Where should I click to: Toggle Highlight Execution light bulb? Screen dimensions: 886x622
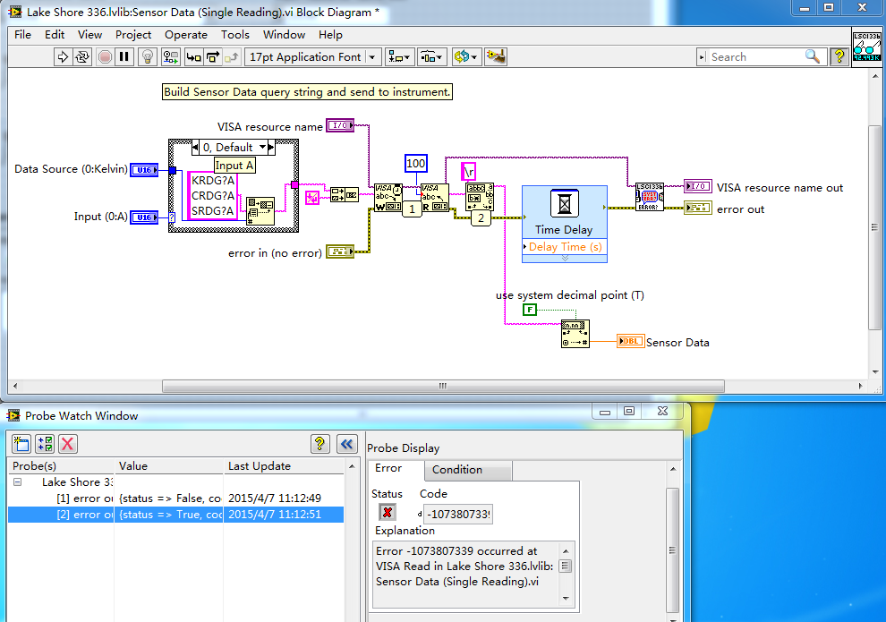coord(148,57)
